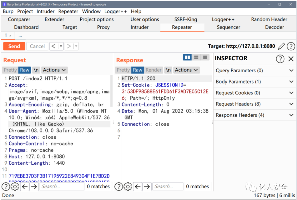This screenshot has width=297, height=200.
Task: Toggle response non-printable characters \n
Action: coord(168,70)
